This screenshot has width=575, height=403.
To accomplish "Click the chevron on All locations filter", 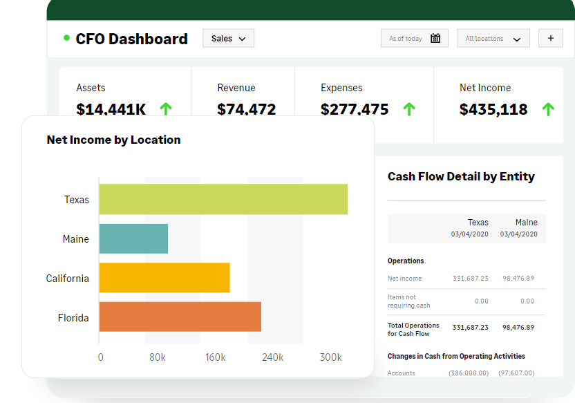I will click(516, 39).
